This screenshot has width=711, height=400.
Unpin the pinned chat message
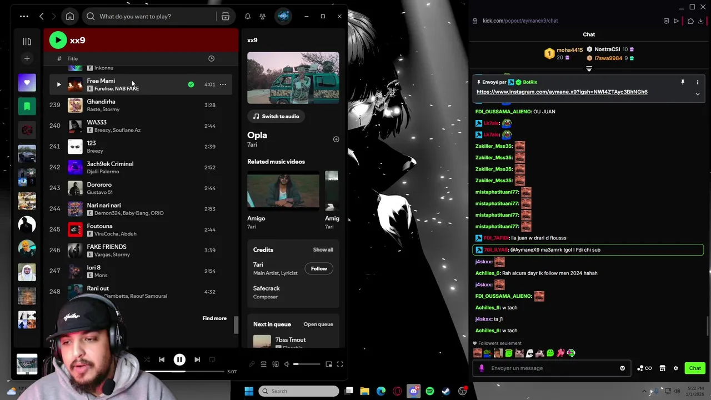coord(683,82)
